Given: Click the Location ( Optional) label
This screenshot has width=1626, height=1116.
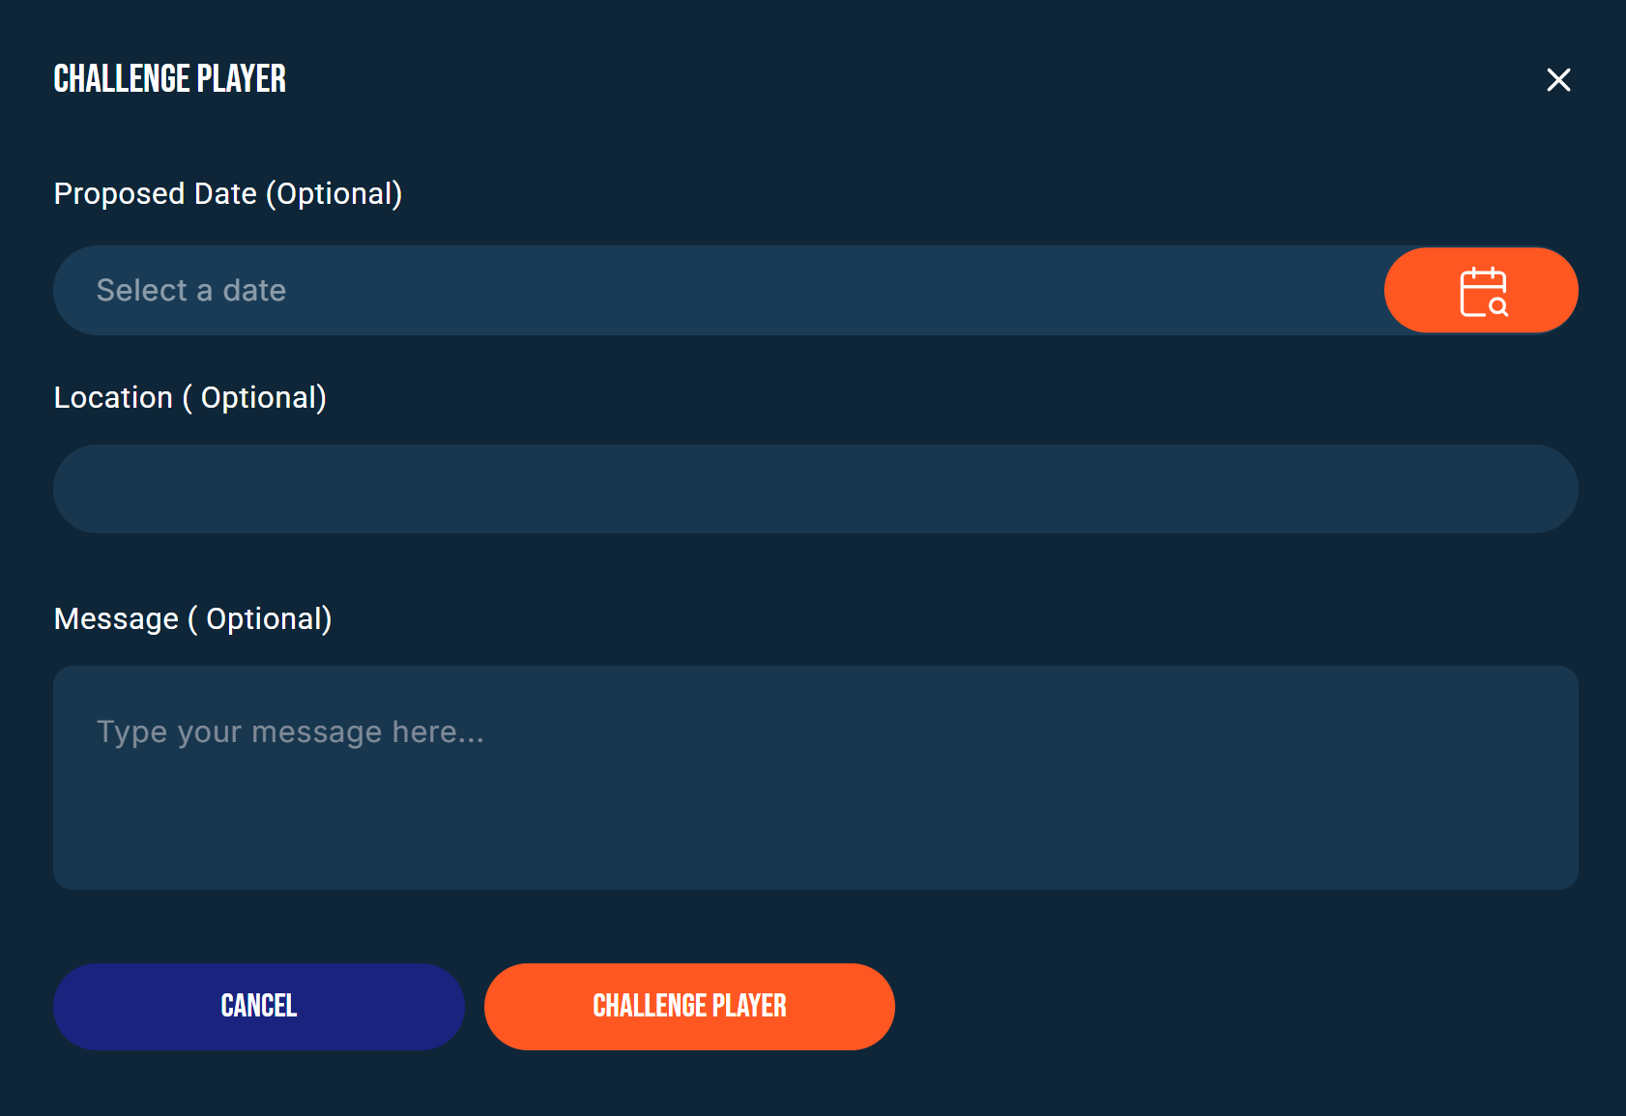Looking at the screenshot, I should point(190,398).
